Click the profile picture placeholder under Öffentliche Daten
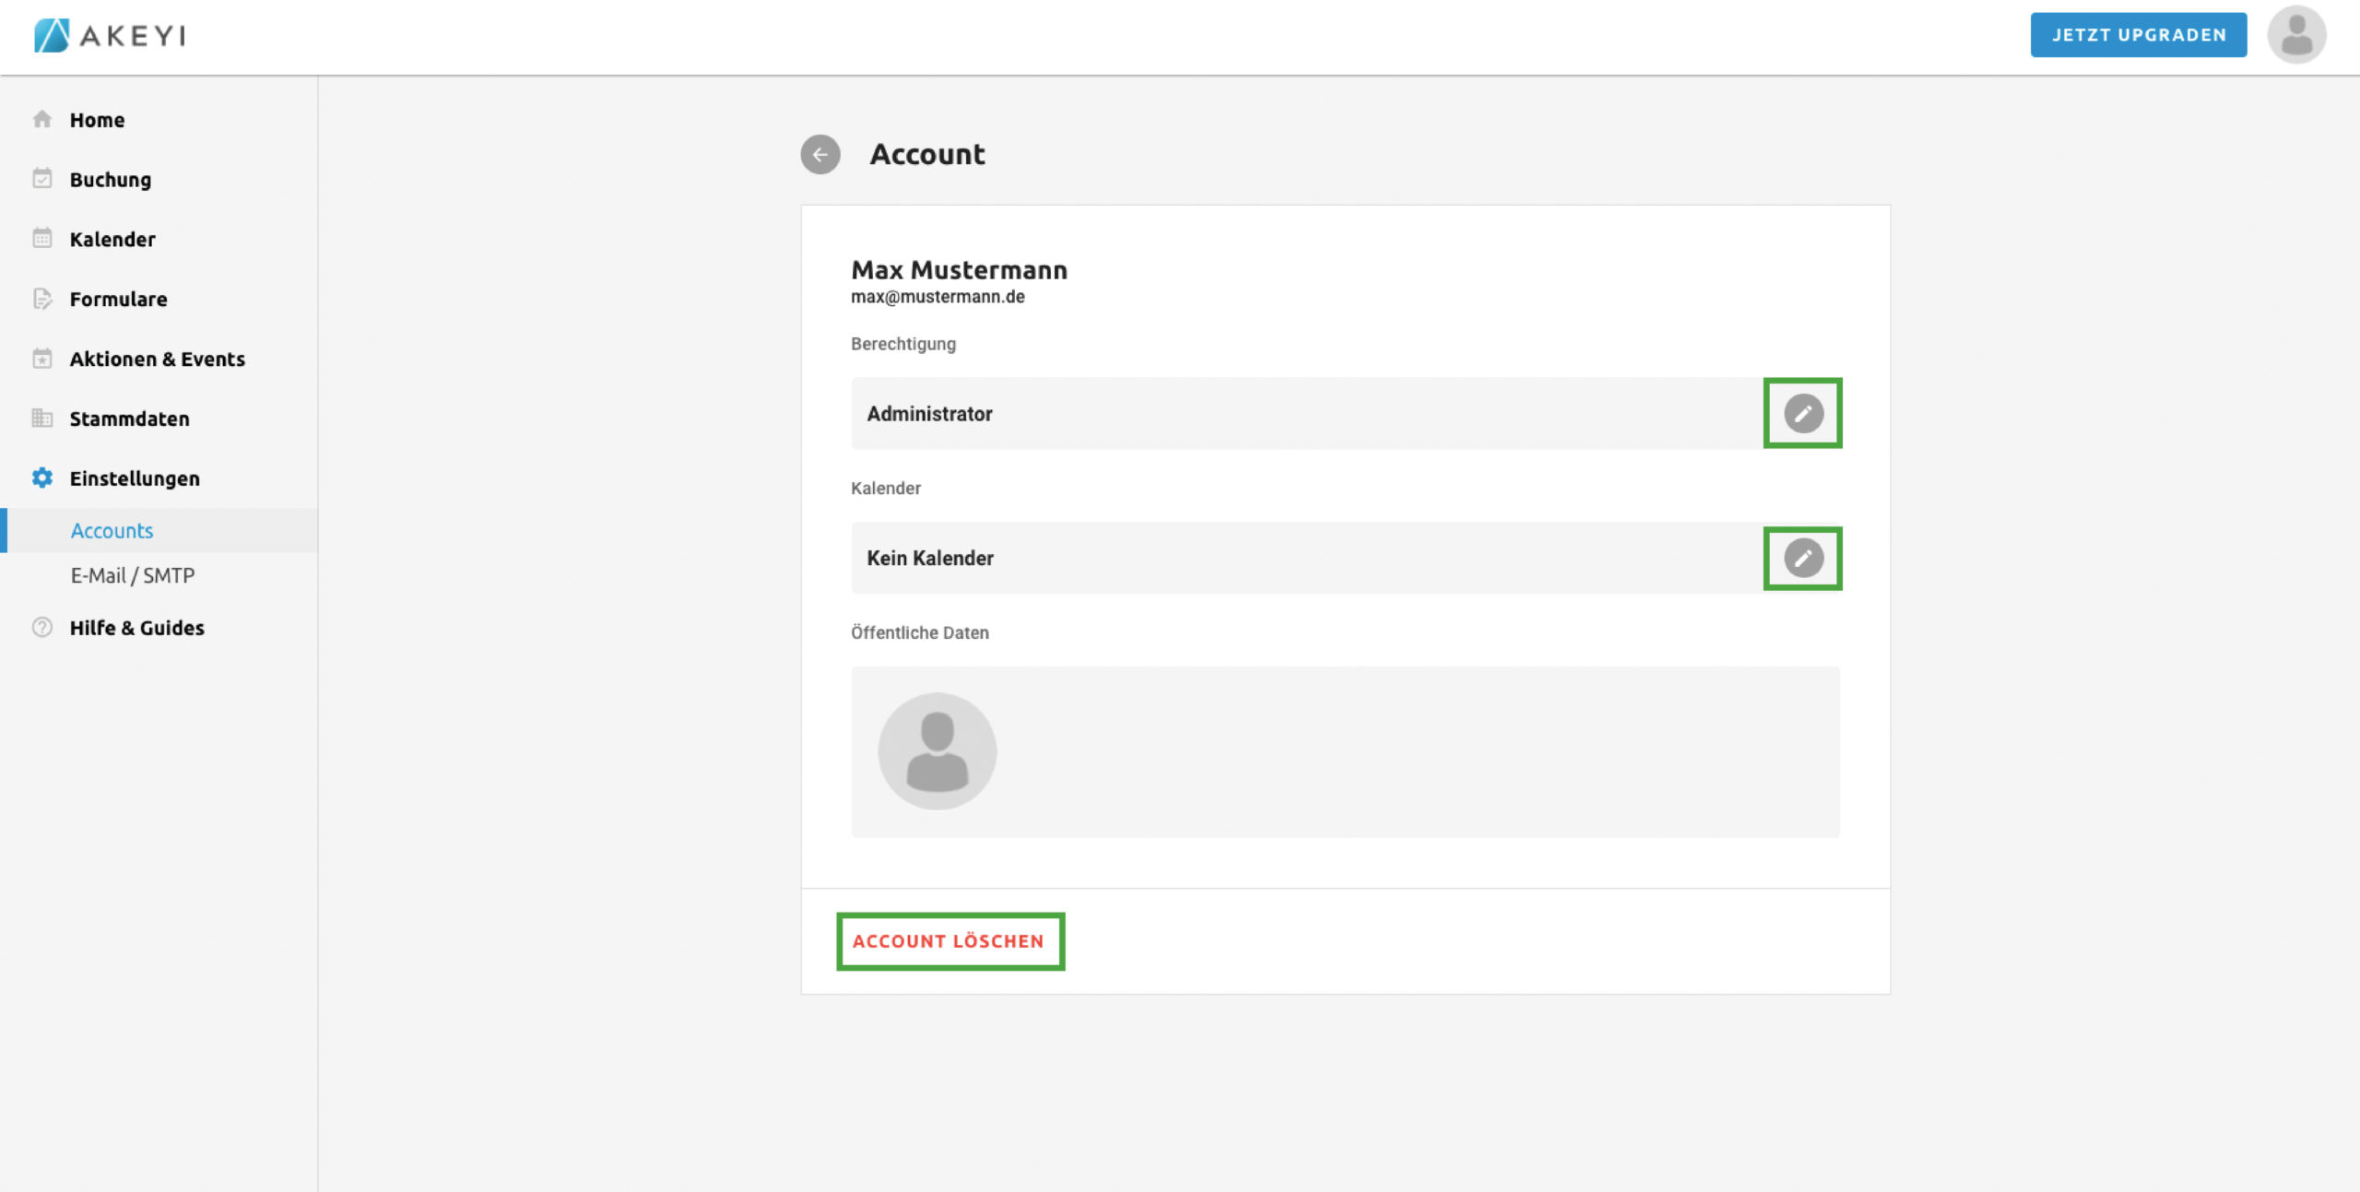The height and width of the screenshot is (1192, 2360). (x=937, y=751)
